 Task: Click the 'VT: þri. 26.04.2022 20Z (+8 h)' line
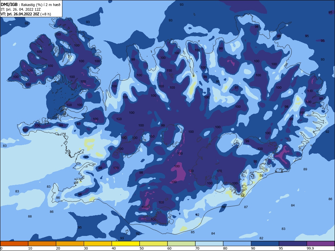26,14
